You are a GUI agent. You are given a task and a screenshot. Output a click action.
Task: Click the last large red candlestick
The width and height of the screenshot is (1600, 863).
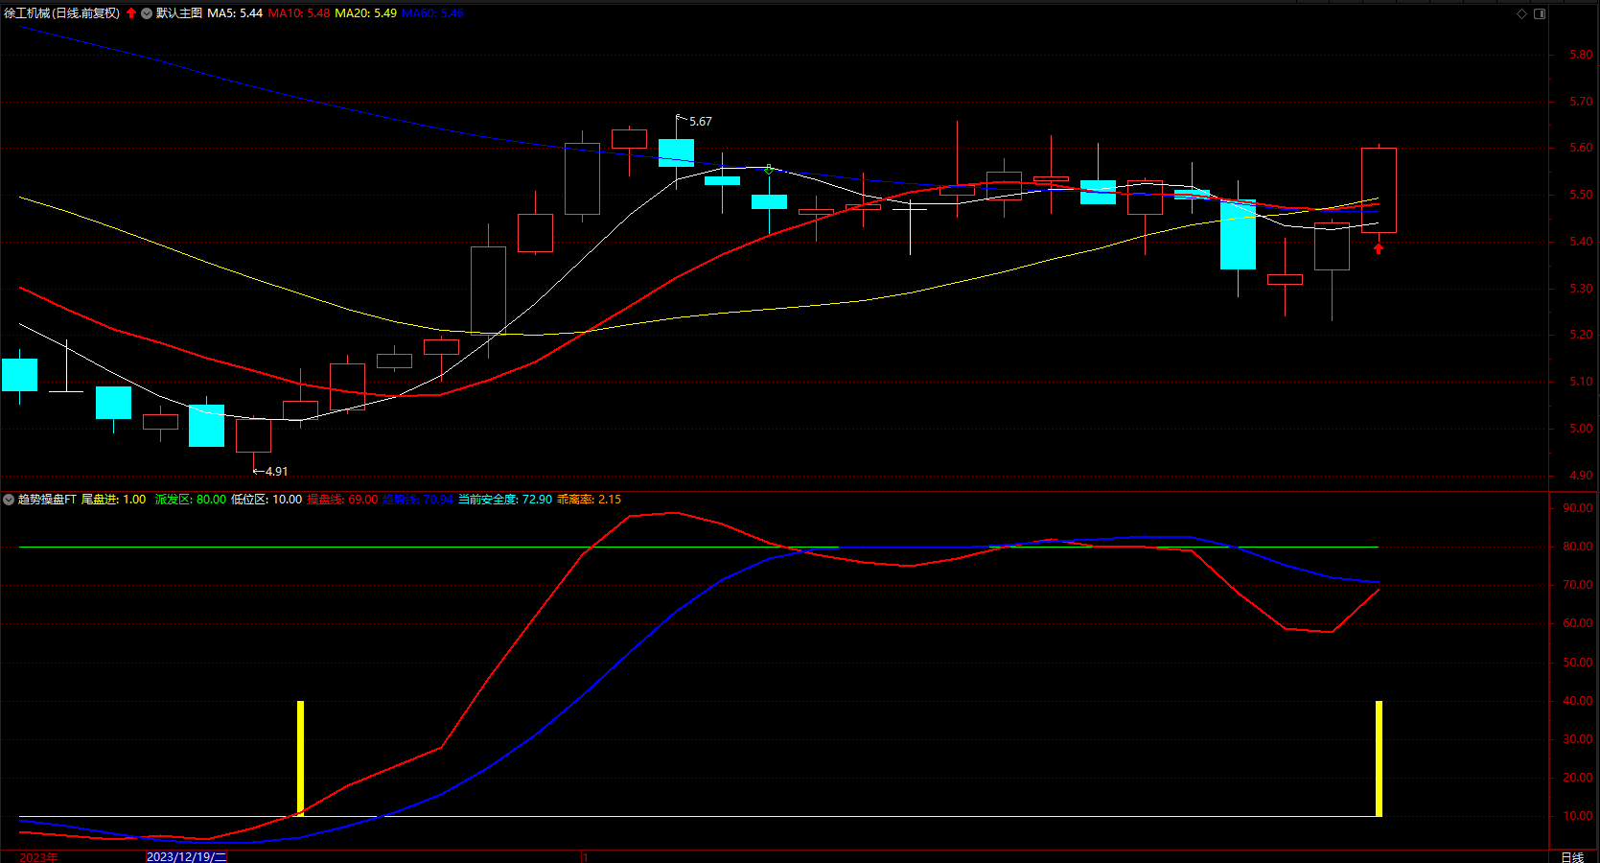pyautogui.click(x=1379, y=190)
